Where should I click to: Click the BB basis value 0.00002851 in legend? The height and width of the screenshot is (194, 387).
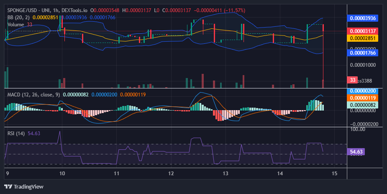[46, 18]
